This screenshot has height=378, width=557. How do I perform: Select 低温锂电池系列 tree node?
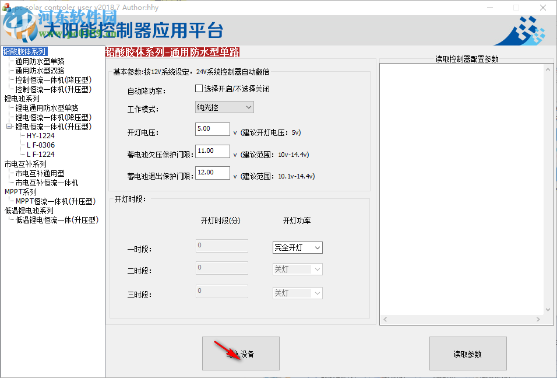point(29,211)
